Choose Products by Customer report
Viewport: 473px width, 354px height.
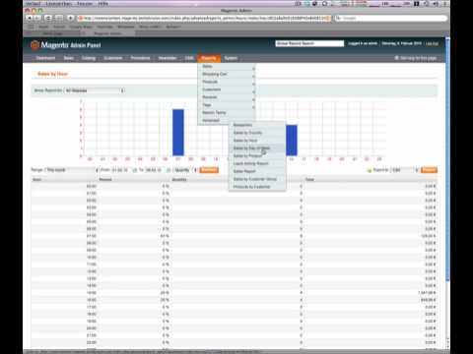pos(257,187)
